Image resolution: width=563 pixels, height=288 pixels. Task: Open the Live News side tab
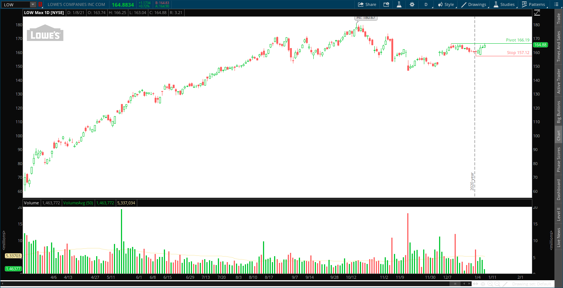point(559,237)
